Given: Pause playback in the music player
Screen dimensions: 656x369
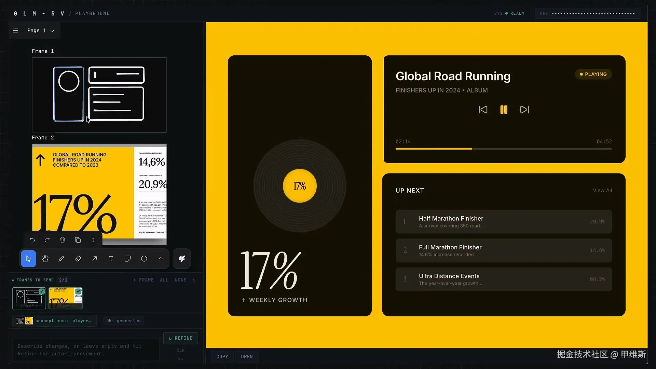Looking at the screenshot, I should tap(504, 110).
